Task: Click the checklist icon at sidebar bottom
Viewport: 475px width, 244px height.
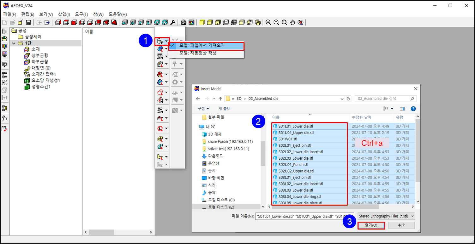Action: 4,129
